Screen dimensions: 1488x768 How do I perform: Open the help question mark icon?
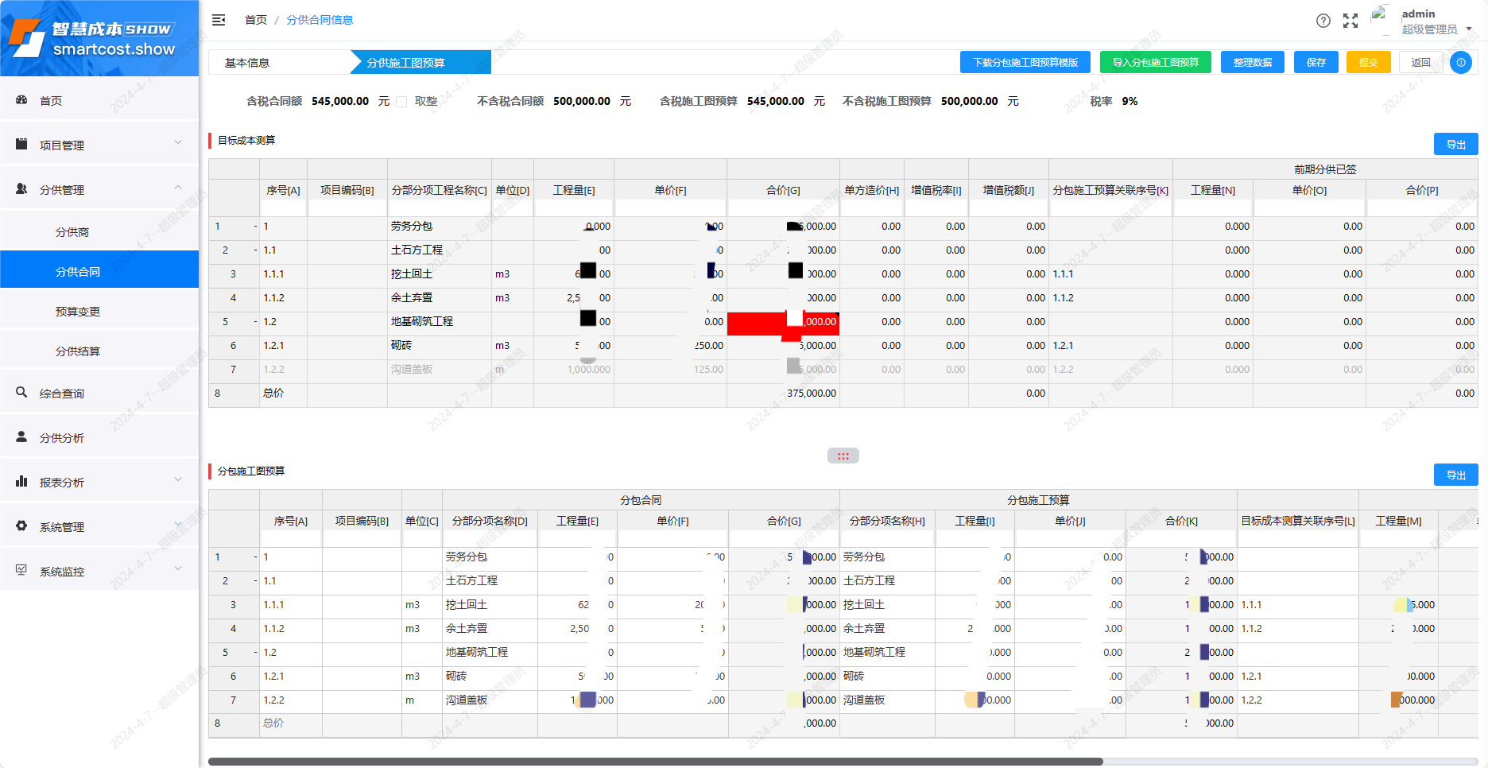(x=1323, y=21)
